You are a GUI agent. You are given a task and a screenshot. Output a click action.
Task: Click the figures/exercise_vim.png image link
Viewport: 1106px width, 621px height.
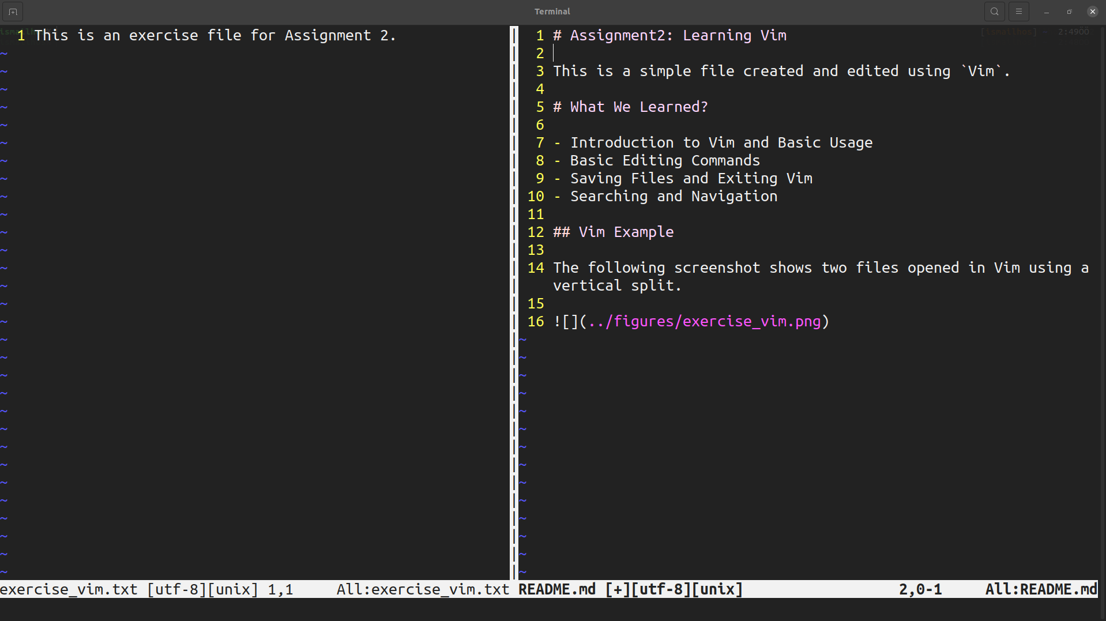[705, 322]
